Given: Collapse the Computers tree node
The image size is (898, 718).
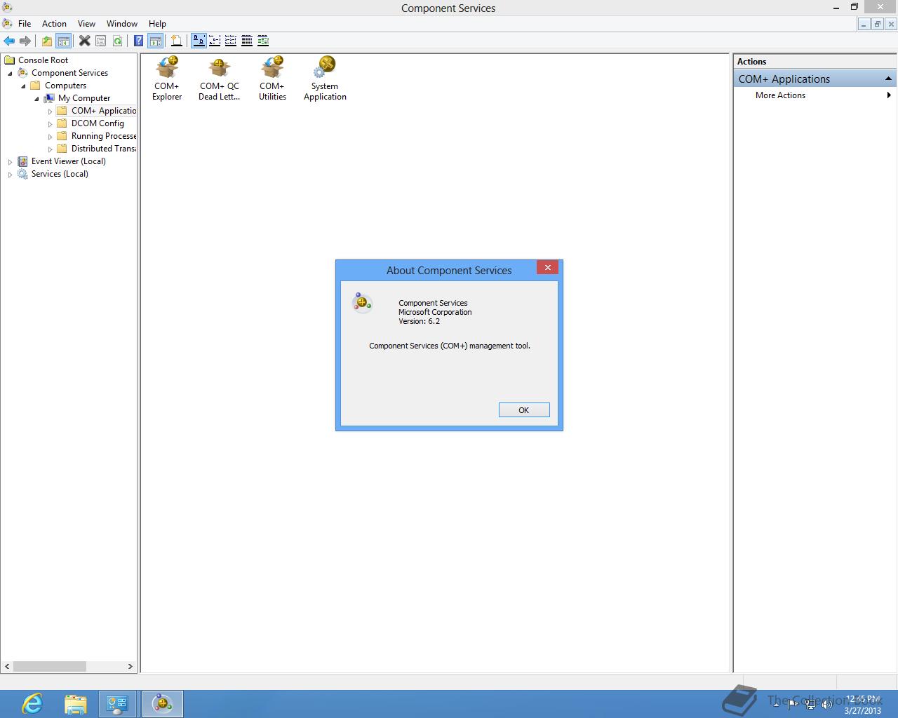Looking at the screenshot, I should pos(23,86).
